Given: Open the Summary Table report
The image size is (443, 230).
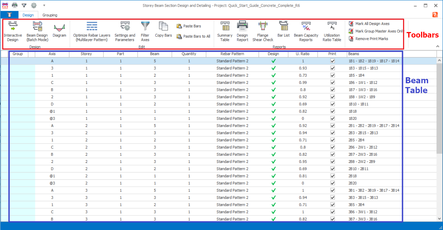Looking at the screenshot, I should pyautogui.click(x=225, y=31).
